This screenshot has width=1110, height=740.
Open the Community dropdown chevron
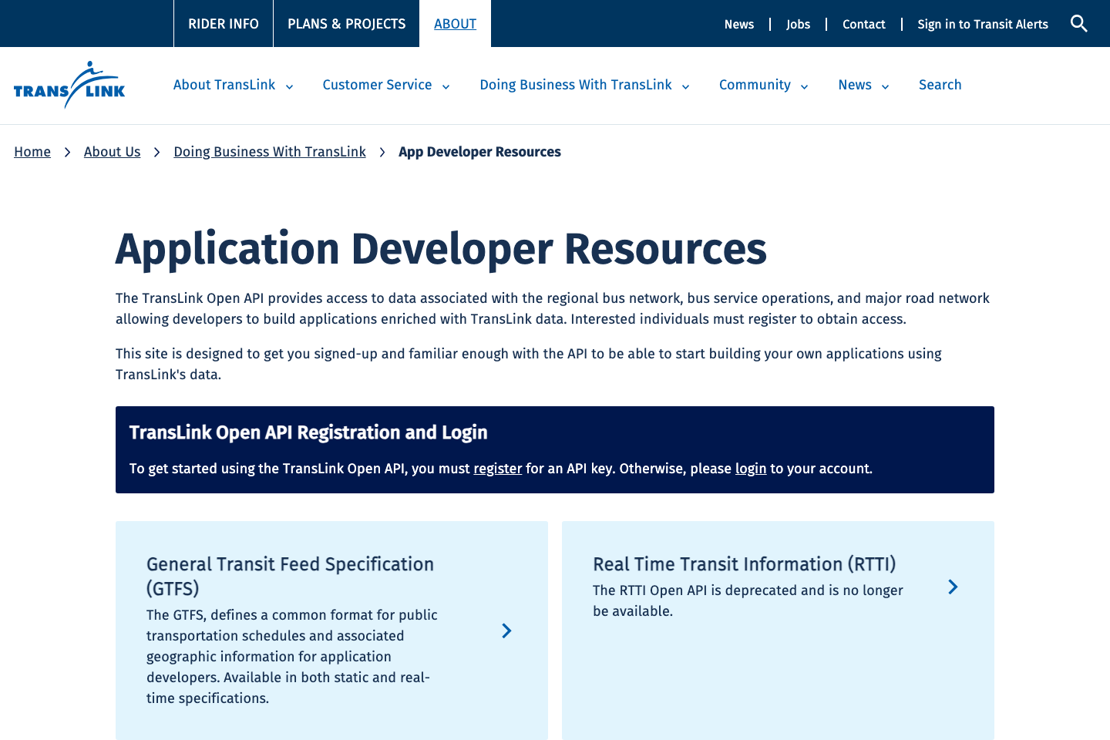(804, 87)
